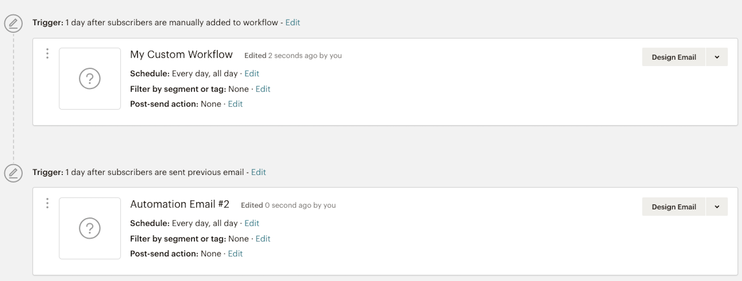Edit segment or tag filter for My Custom Workflow
The width and height of the screenshot is (742, 281).
point(263,89)
